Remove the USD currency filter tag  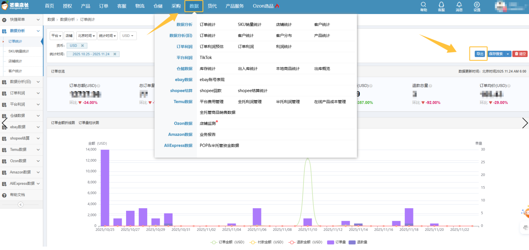click(83, 46)
